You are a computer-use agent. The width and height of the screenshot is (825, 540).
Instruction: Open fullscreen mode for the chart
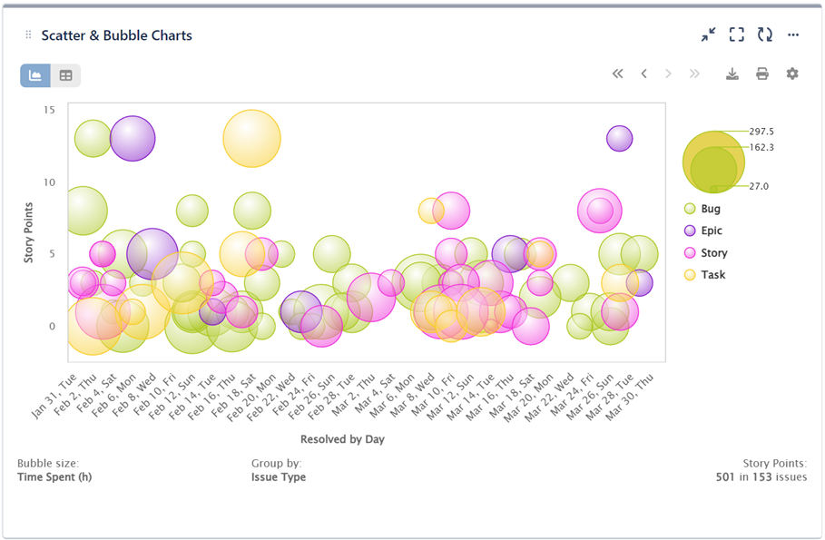[x=737, y=34]
